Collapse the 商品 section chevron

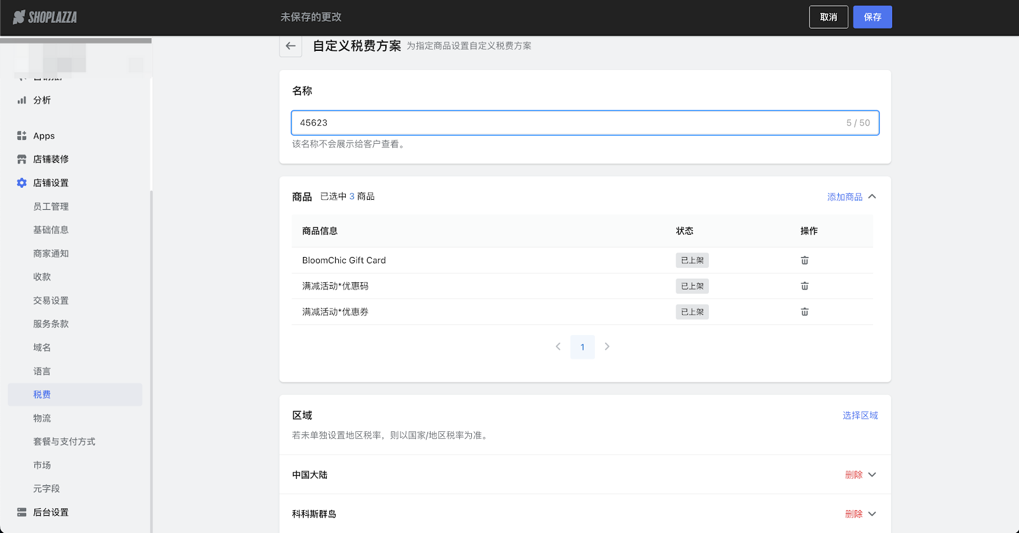(x=873, y=197)
